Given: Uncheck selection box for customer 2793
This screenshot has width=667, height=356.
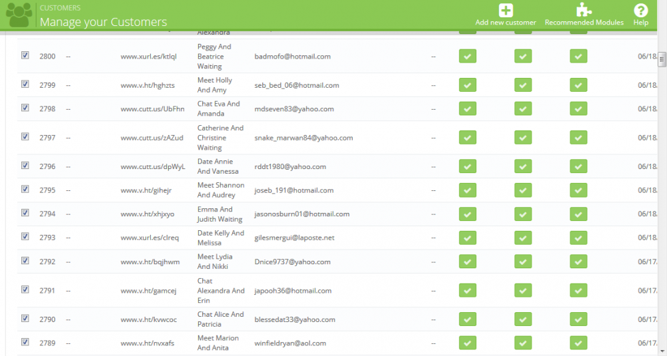Looking at the screenshot, I should [x=25, y=237].
